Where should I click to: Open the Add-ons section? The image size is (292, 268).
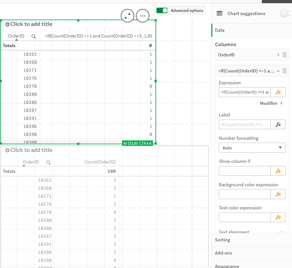tap(224, 253)
